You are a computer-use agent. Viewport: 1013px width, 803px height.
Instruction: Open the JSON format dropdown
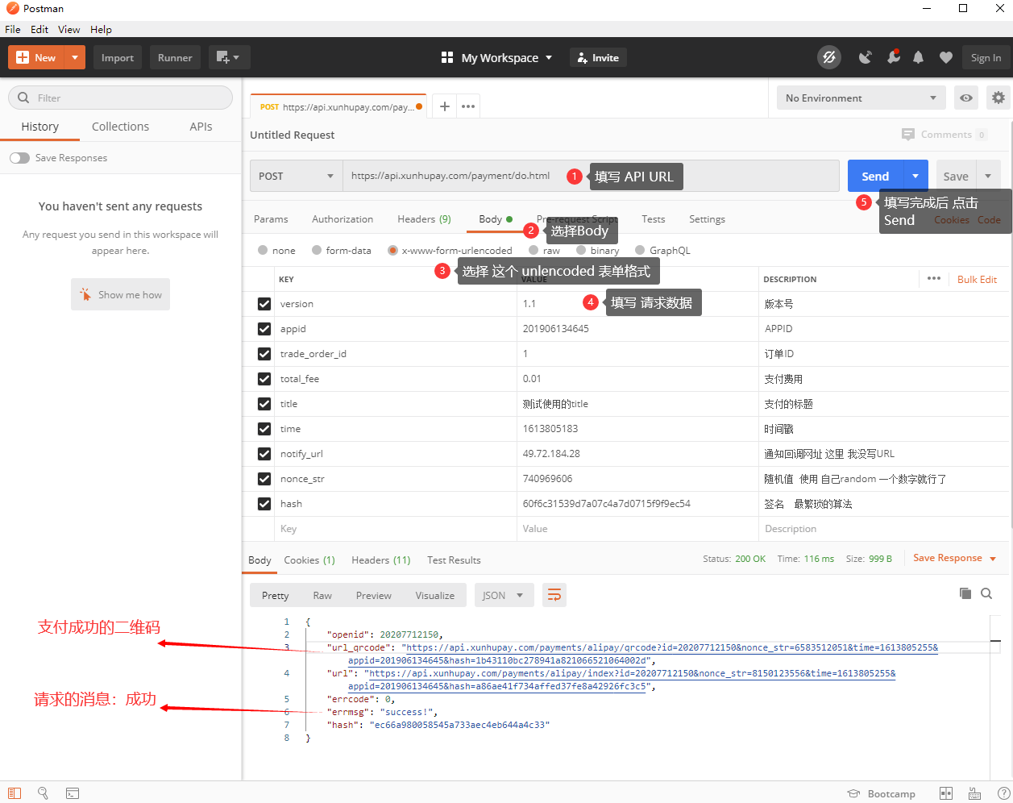(x=503, y=595)
